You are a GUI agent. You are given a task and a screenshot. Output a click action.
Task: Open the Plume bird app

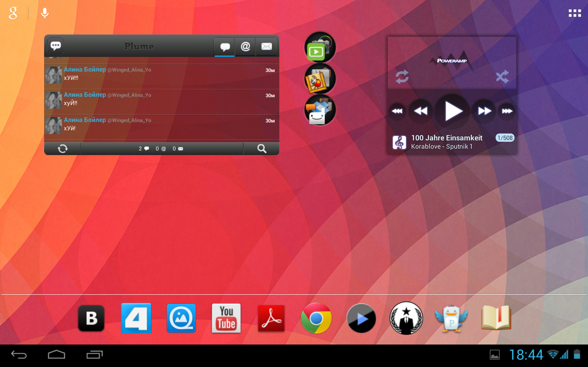point(451,318)
